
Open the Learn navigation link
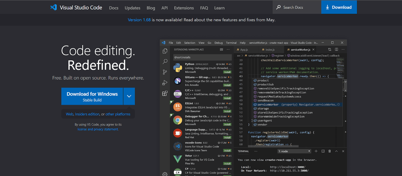[219, 8]
